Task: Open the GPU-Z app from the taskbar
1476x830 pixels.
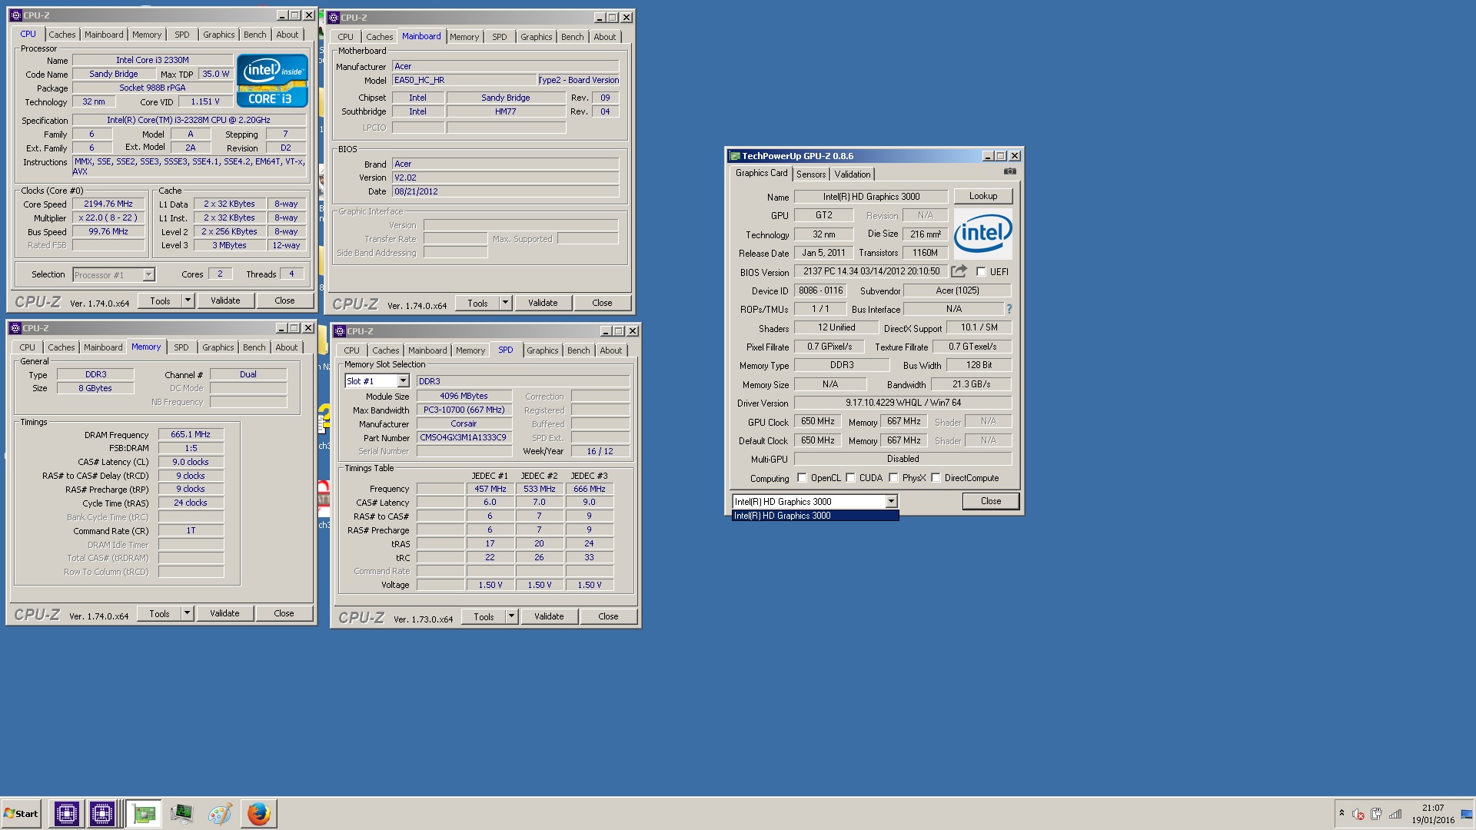Action: pos(143,813)
